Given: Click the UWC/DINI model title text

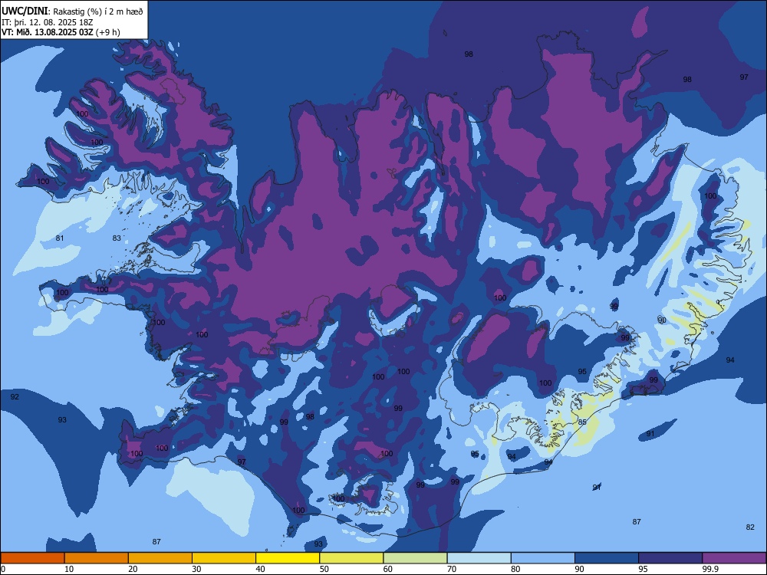Looking at the screenshot, I should click(x=25, y=11).
